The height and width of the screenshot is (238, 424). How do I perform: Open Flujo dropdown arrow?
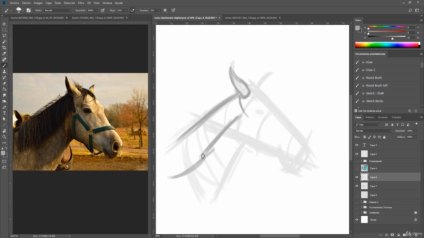(126, 11)
